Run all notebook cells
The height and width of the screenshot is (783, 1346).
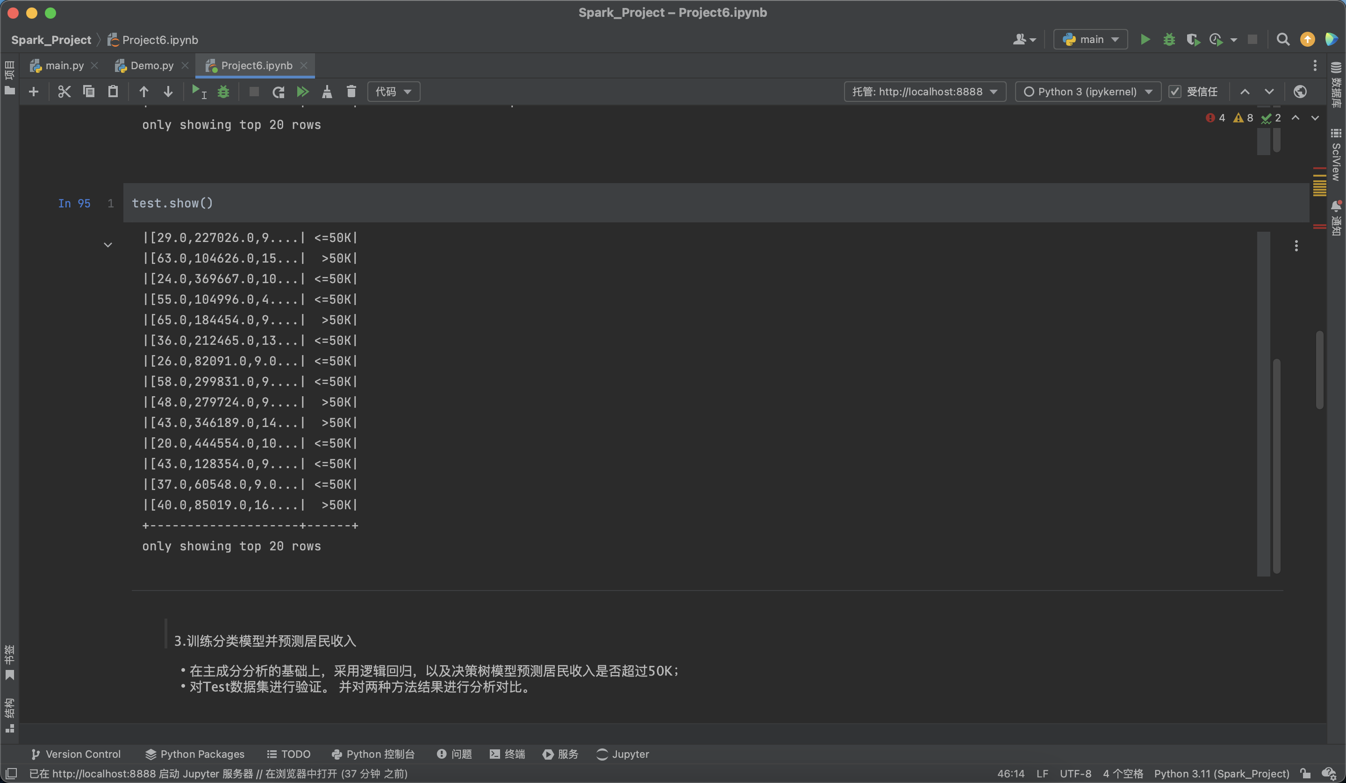coord(303,92)
